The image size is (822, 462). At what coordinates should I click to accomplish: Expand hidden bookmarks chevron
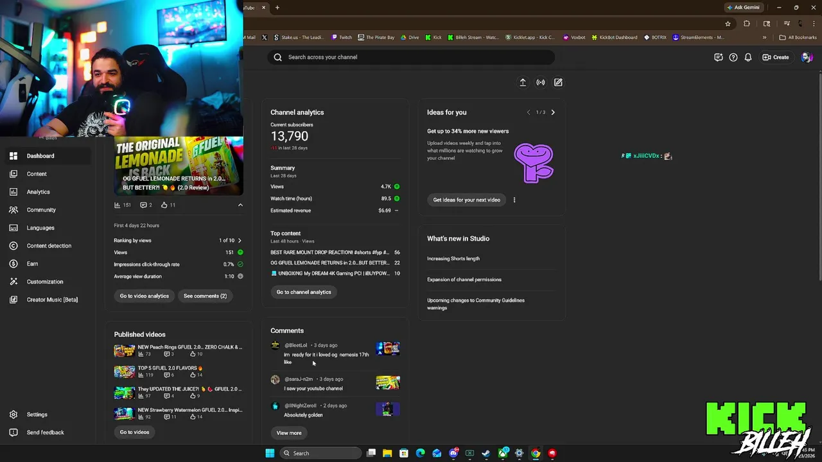pos(764,37)
